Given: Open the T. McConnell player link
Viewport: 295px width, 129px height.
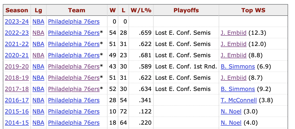Looking at the screenshot, I should point(239,100).
